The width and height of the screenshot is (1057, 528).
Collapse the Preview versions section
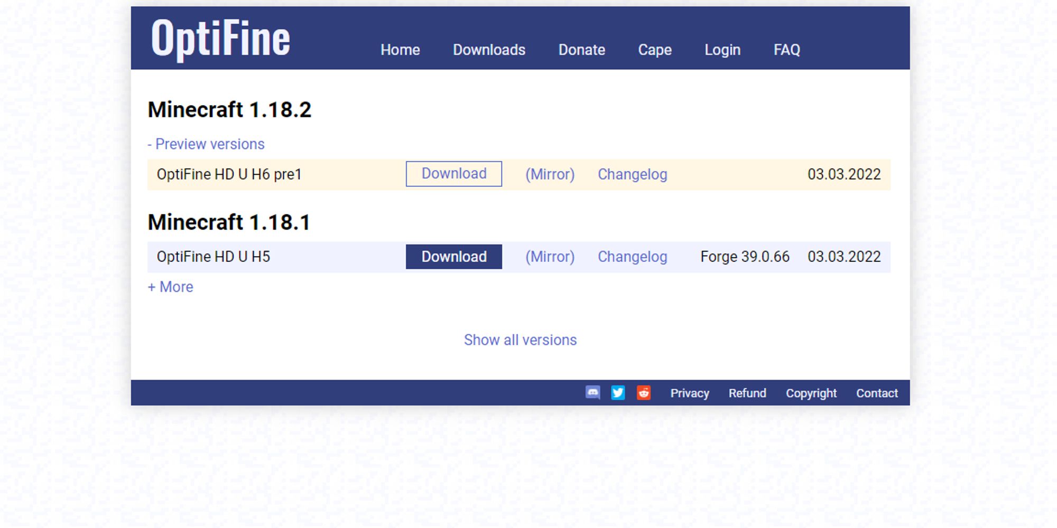click(206, 144)
